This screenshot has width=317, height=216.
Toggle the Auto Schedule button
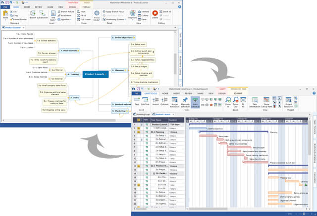195,102
